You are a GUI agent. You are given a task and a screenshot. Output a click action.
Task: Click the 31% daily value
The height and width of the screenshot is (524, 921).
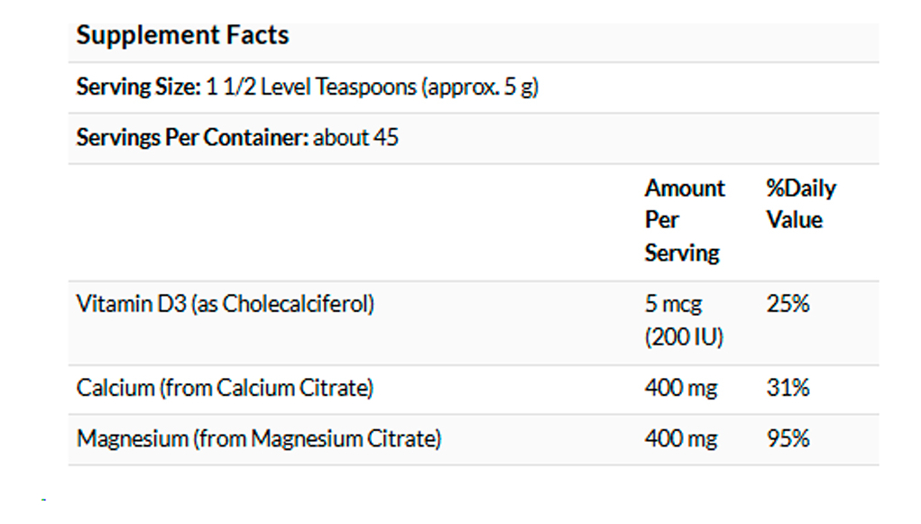pos(787,389)
